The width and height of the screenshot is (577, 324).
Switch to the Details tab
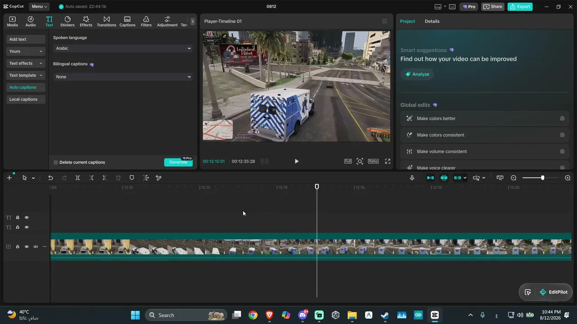click(432, 21)
